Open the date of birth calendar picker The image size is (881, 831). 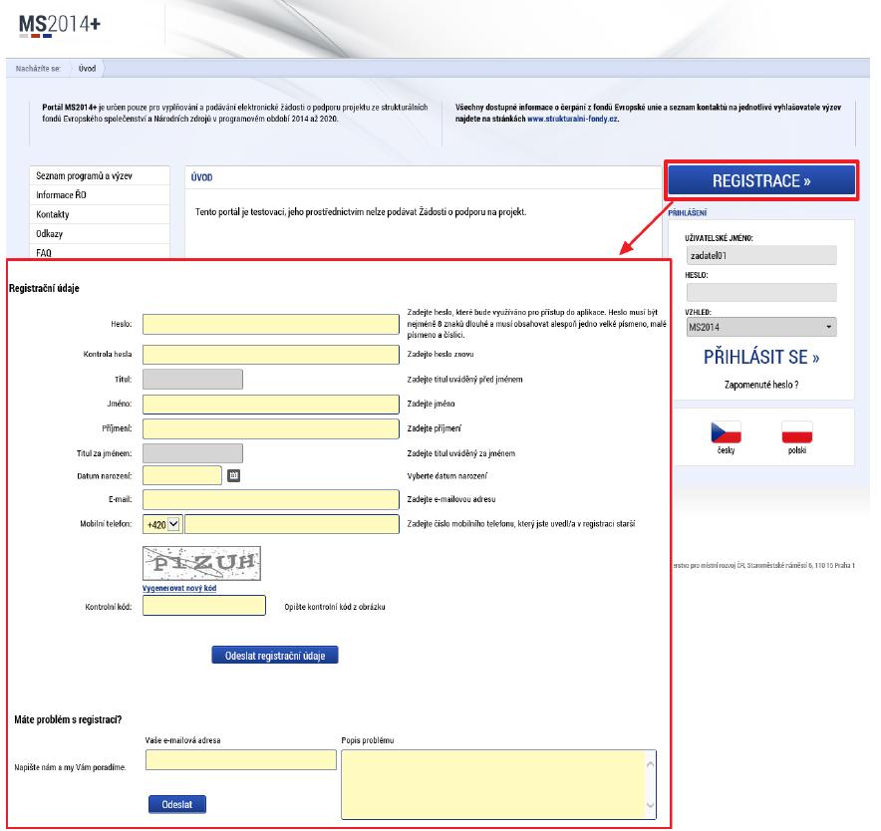pyautogui.click(x=234, y=475)
